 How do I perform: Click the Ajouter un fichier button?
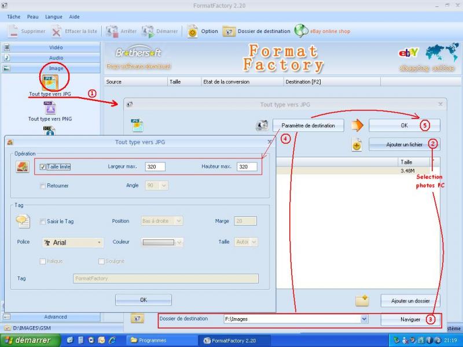click(x=404, y=145)
